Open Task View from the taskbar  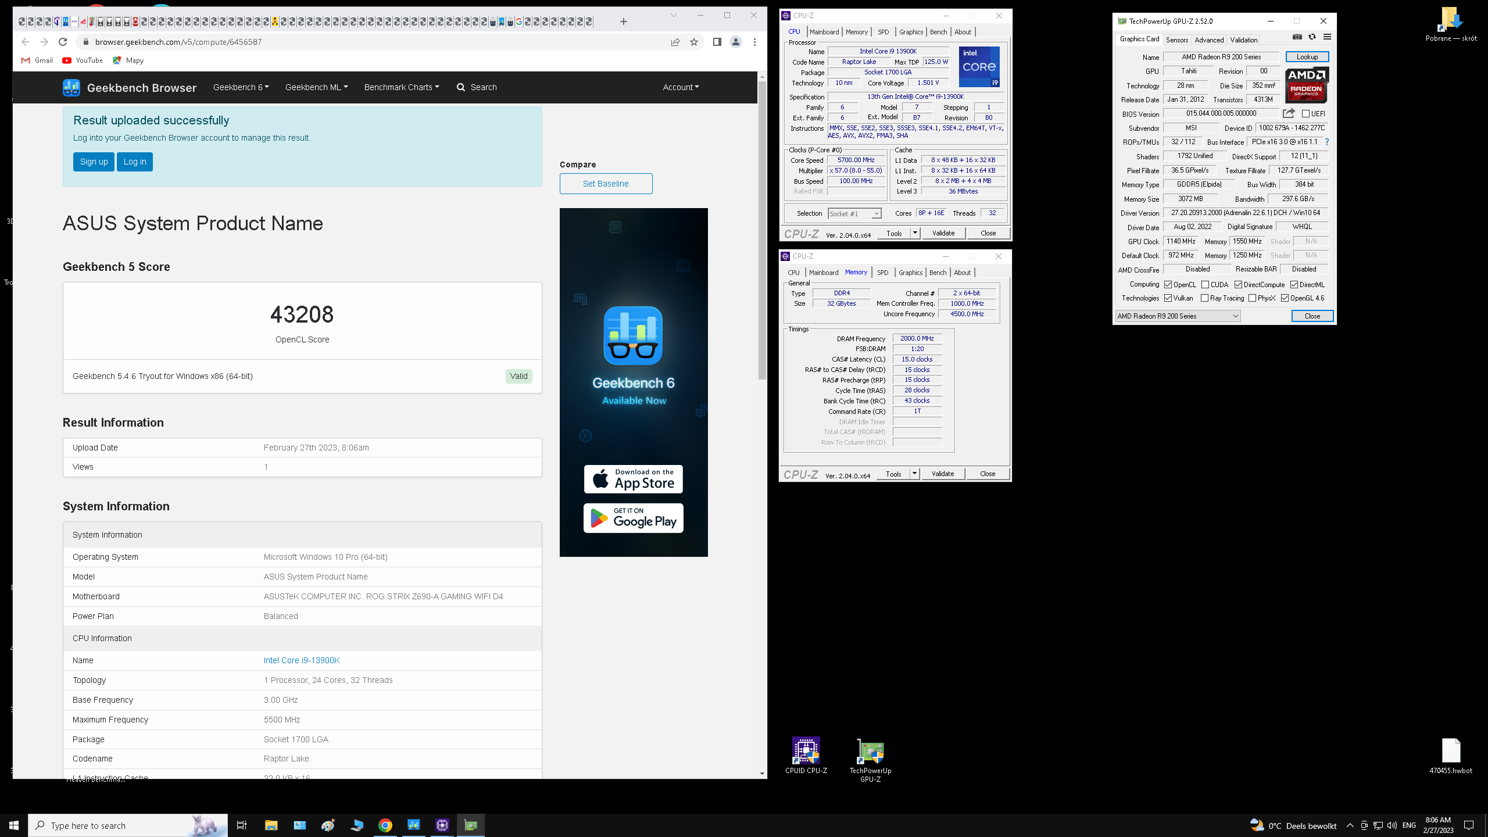[x=242, y=825]
